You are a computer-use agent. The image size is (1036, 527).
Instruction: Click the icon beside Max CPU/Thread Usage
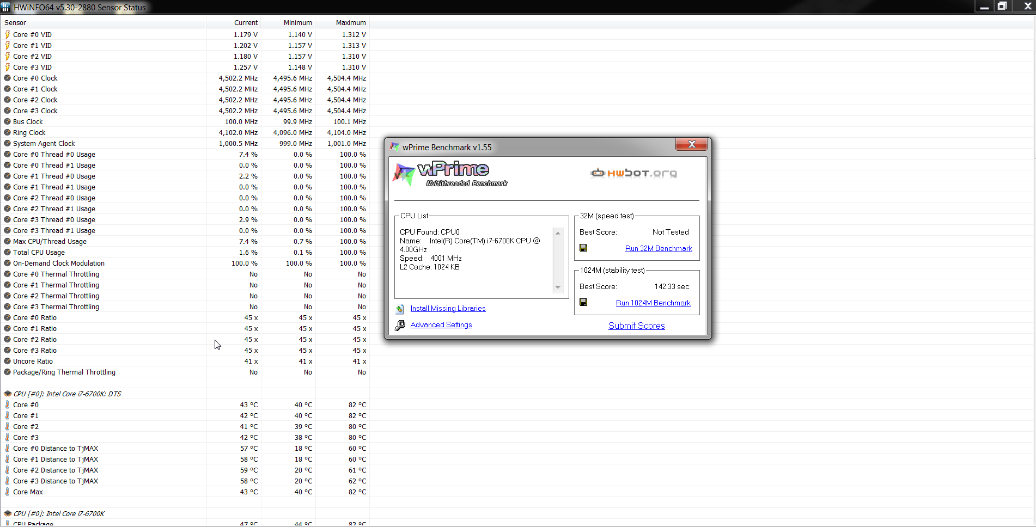click(8, 241)
